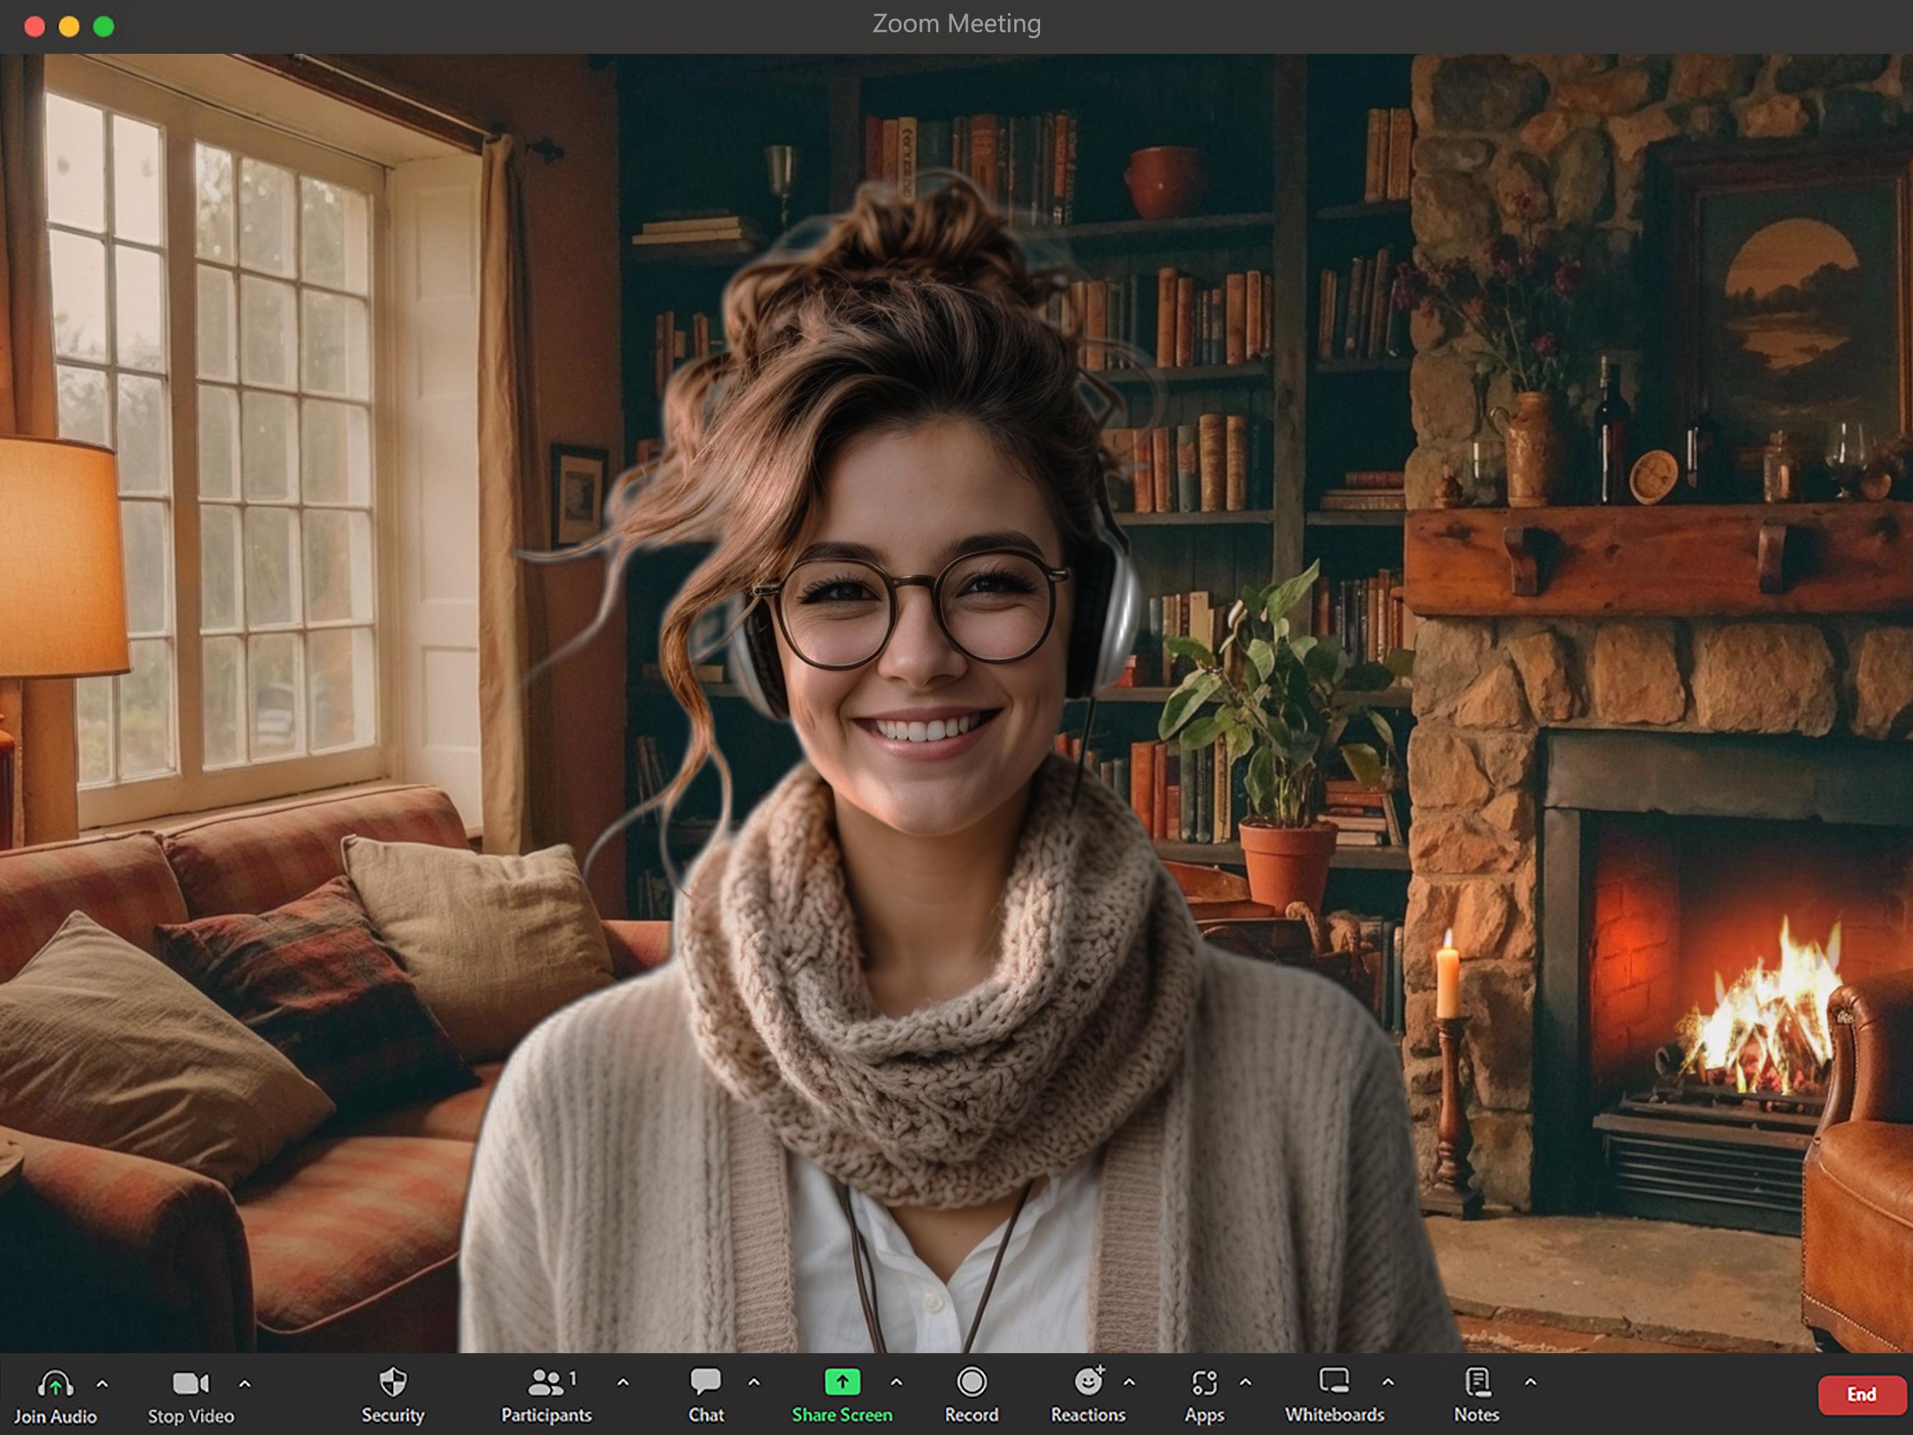Viewport: 1913px width, 1435px height.
Task: Minimize the Zoom window with yellow button
Action: point(69,26)
